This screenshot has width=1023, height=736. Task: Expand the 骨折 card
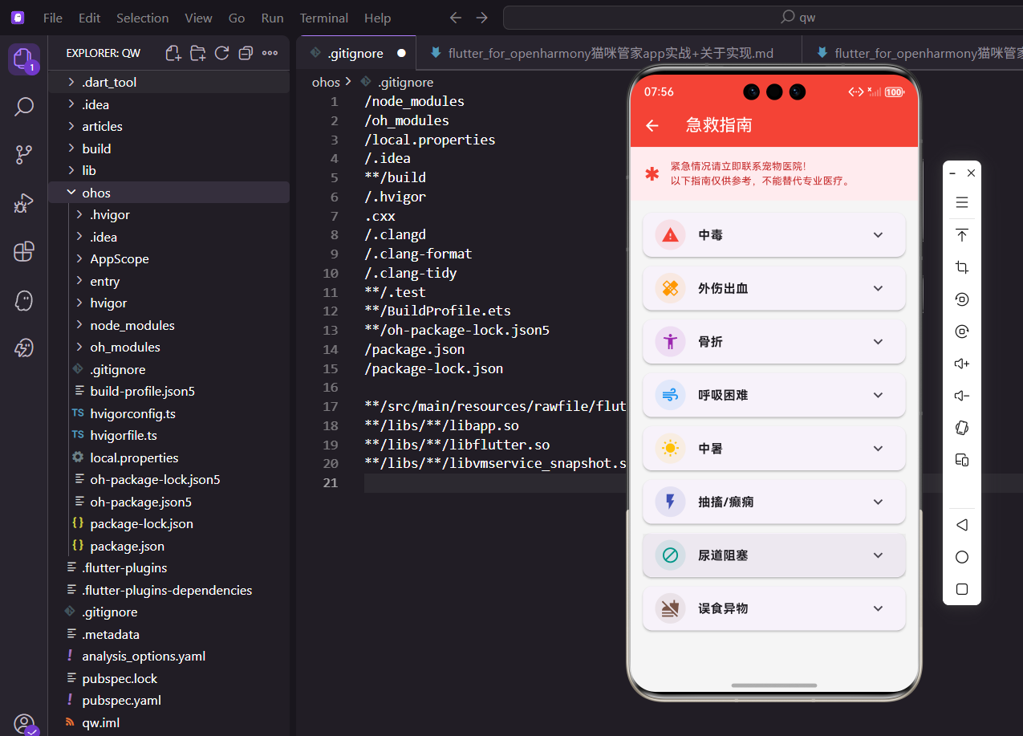tap(774, 342)
